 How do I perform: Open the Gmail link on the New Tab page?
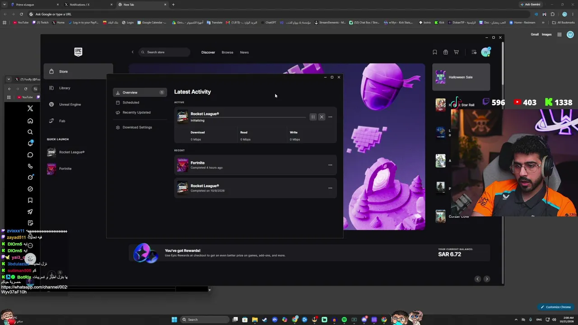coord(535,34)
